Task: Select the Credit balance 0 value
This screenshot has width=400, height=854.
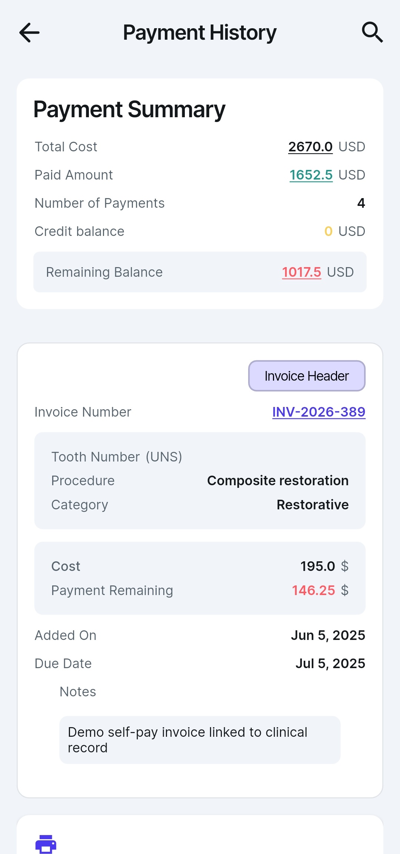Action: [x=328, y=231]
